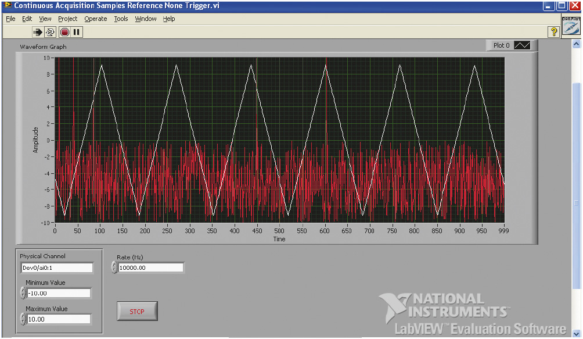Click the Time X-axis label
This screenshot has width=583, height=339.
click(279, 239)
